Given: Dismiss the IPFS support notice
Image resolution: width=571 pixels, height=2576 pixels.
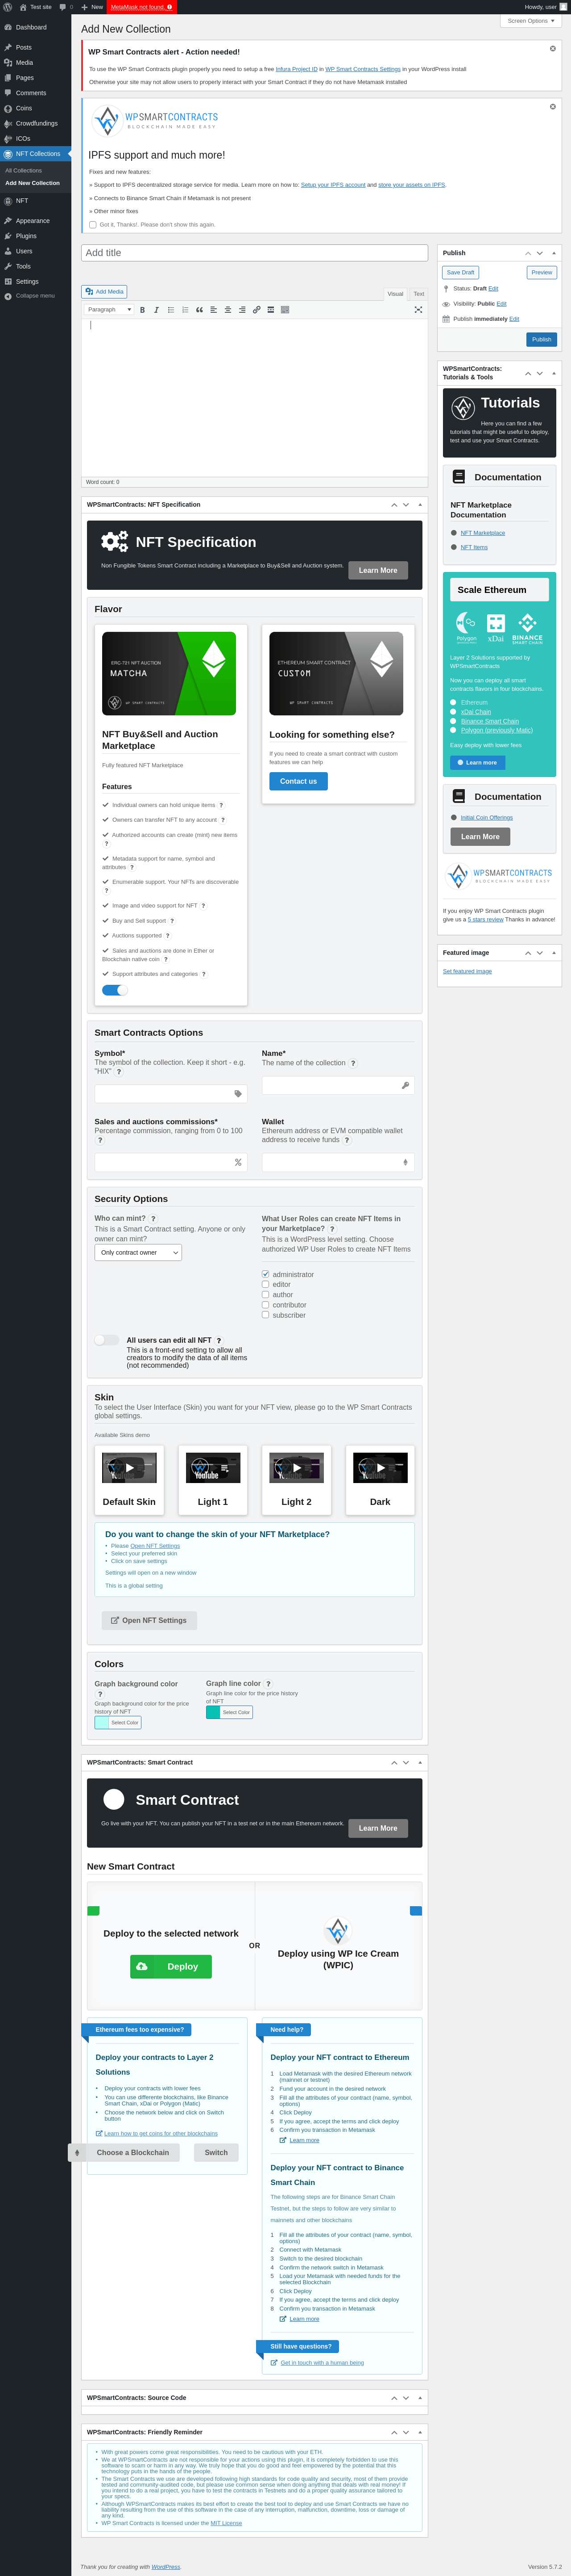Looking at the screenshot, I should tap(553, 106).
